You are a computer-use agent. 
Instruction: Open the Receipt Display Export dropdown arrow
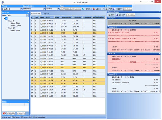(x=125, y=15)
